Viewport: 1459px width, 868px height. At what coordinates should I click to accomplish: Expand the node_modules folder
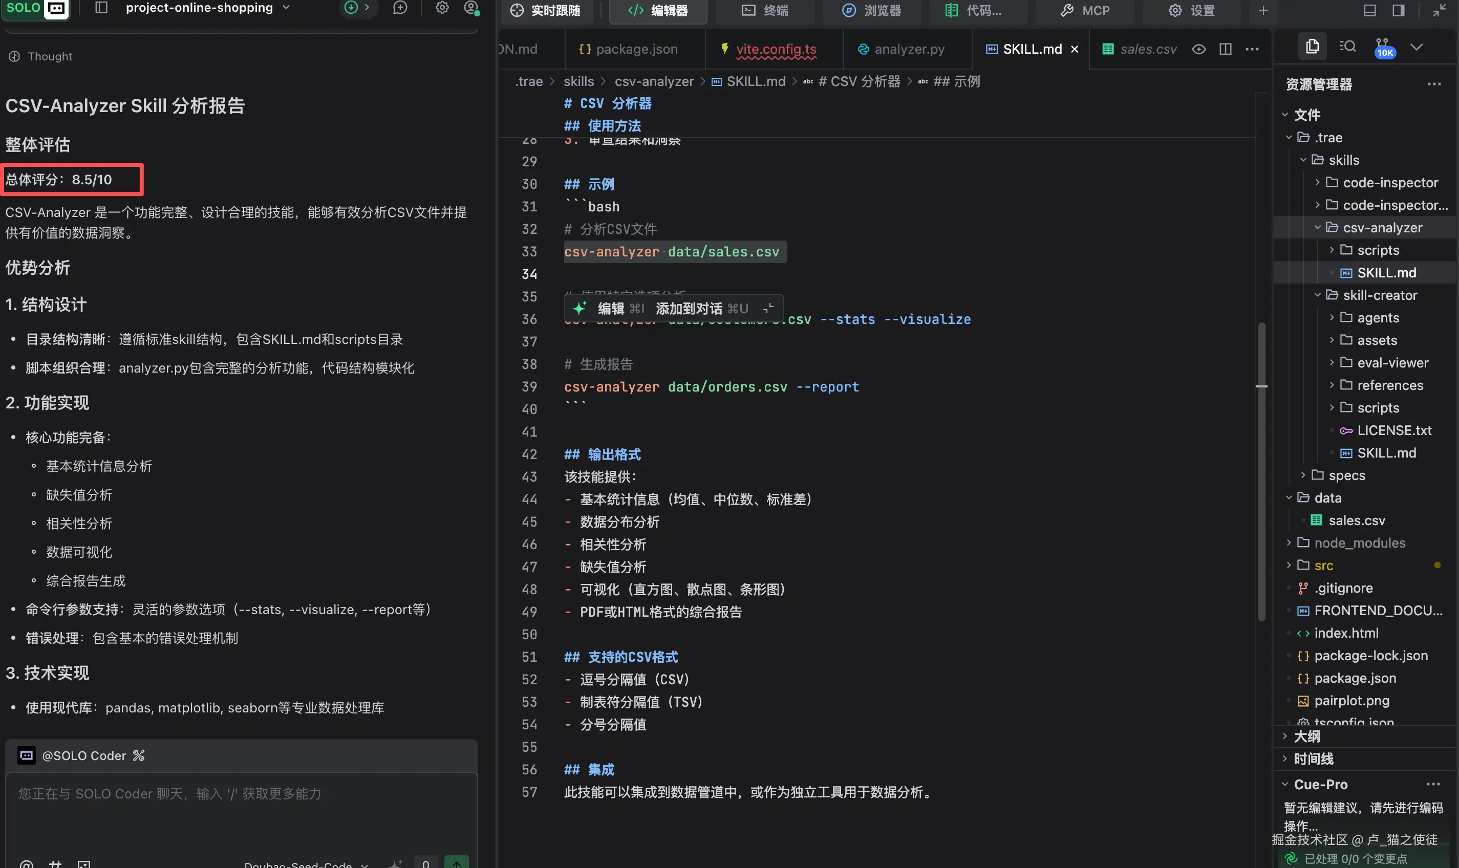tap(1359, 543)
